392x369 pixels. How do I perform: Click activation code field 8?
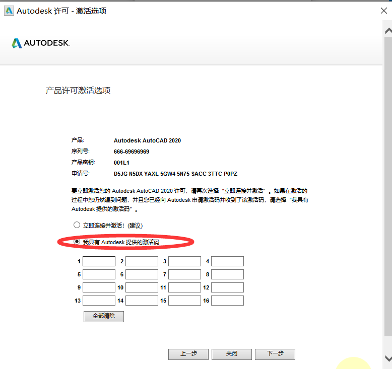click(x=227, y=274)
